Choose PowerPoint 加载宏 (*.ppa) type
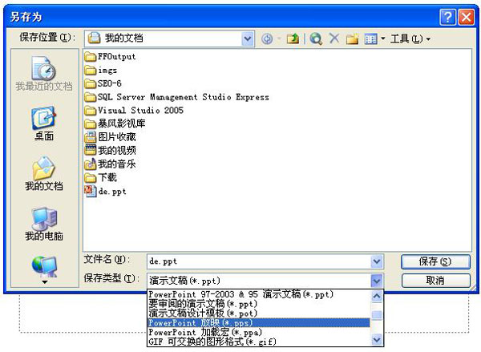 [x=259, y=332]
